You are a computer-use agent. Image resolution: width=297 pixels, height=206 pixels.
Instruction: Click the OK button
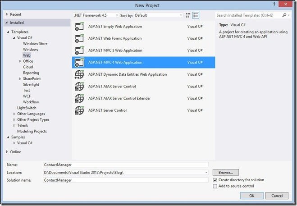tap(252, 196)
